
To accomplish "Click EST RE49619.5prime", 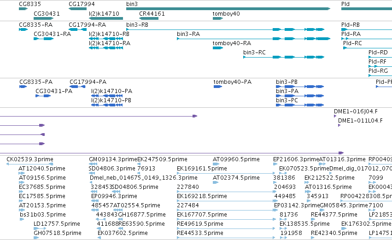I will (200, 224).
